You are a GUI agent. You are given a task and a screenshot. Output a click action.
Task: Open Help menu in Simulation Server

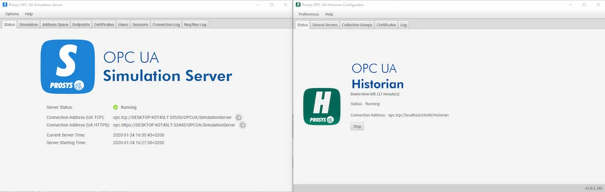tap(29, 14)
